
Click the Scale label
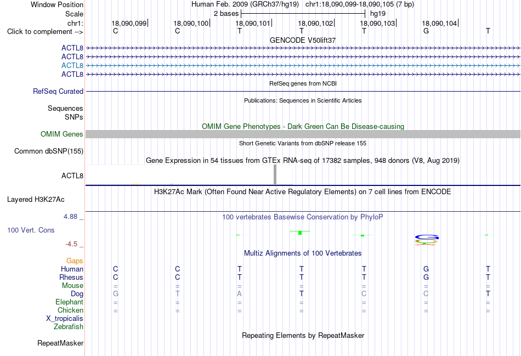(74, 14)
